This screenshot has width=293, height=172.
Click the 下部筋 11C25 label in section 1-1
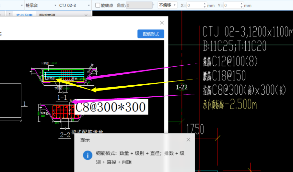pyautogui.click(x=62, y=88)
